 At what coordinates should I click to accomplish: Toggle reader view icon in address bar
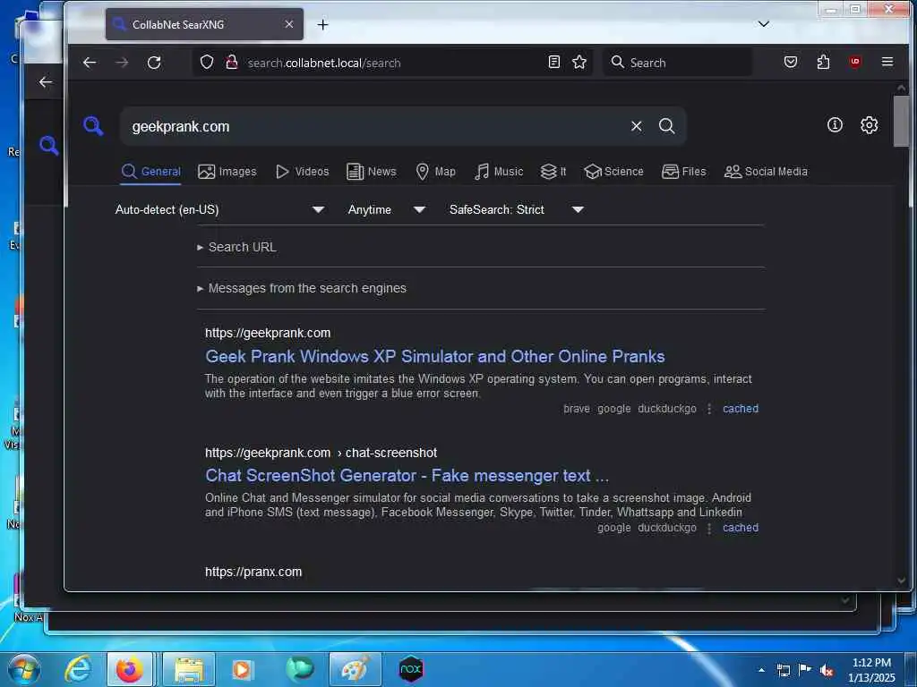553,62
